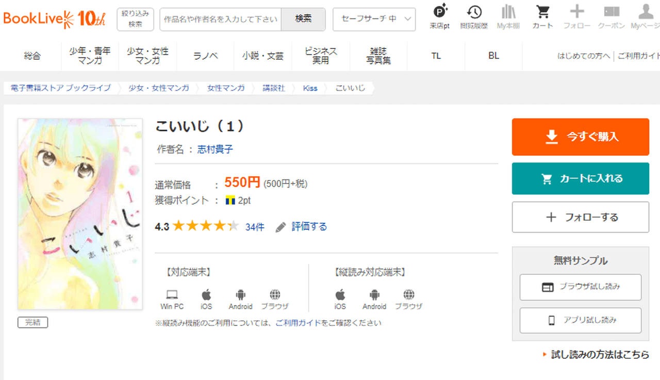This screenshot has height=380, width=660.
Task: Click the author link 志村貴子
Action: [x=215, y=150]
